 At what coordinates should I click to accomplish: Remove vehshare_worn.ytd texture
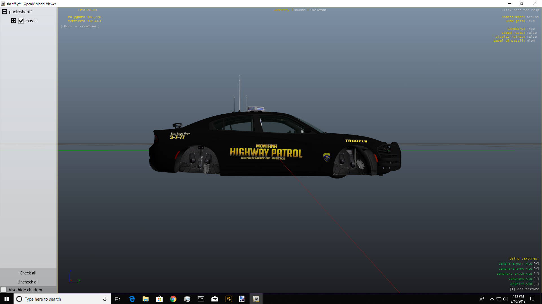pos(536,263)
